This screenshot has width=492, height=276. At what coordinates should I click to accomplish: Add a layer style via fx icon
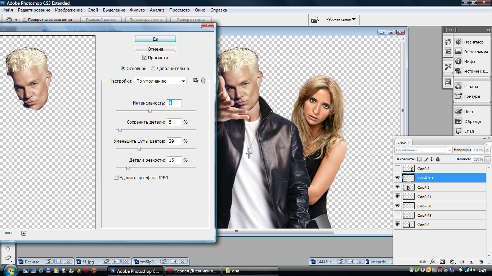coord(433,262)
